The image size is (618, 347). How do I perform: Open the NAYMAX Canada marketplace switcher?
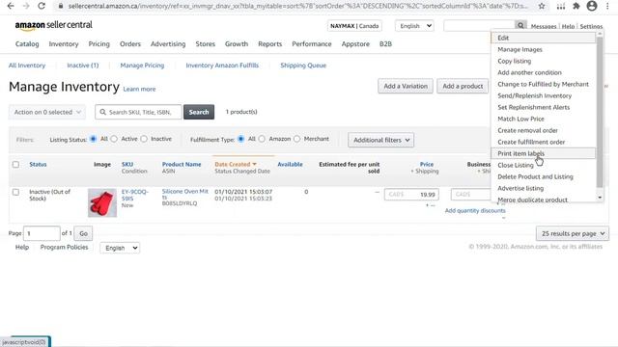pyautogui.click(x=354, y=26)
